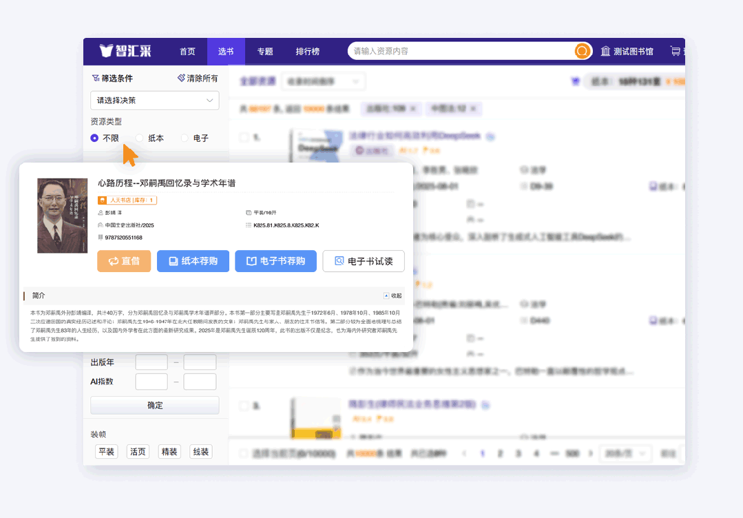Switch to the 排行榜 tab

(307, 52)
